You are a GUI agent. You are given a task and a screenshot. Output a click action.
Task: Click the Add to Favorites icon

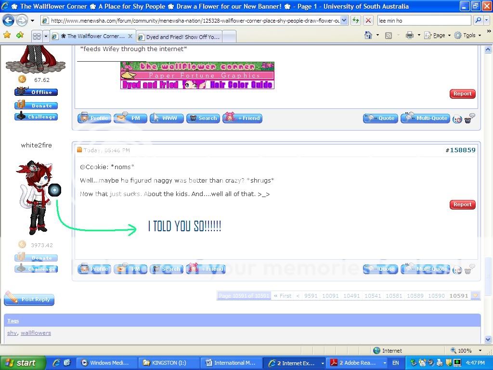tap(19, 36)
